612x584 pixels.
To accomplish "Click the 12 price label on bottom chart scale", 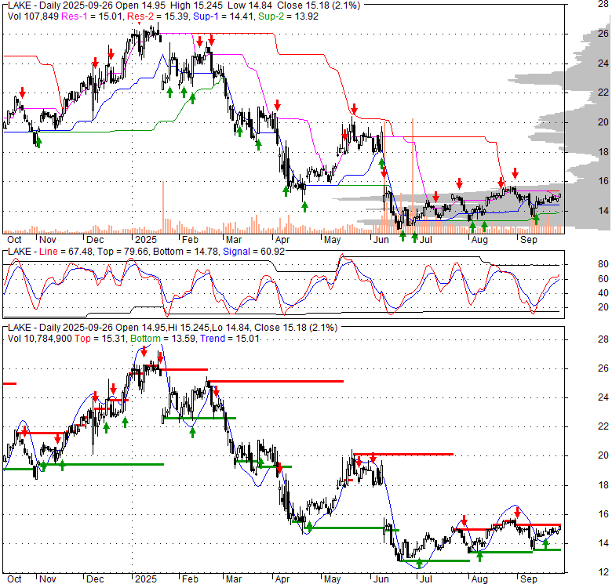I will [603, 572].
